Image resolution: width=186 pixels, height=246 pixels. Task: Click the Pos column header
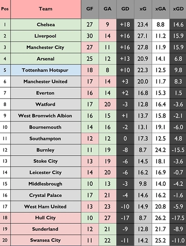5,9
